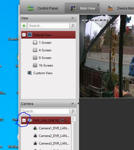Add a new view with green plus
Viewport: 134px width, 150px height.
pos(24,26)
